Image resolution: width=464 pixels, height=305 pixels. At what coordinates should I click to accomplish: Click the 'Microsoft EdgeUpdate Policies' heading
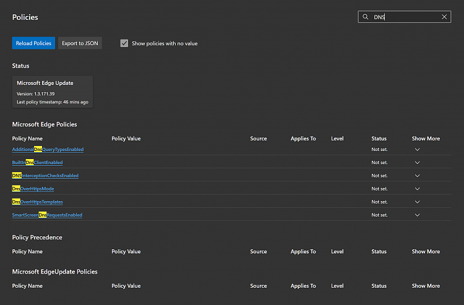[54, 272]
